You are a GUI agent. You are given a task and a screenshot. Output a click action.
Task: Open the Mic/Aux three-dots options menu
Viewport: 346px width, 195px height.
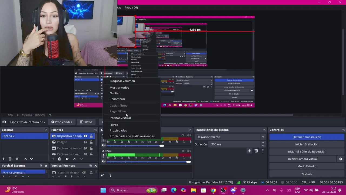pyautogui.click(x=104, y=156)
